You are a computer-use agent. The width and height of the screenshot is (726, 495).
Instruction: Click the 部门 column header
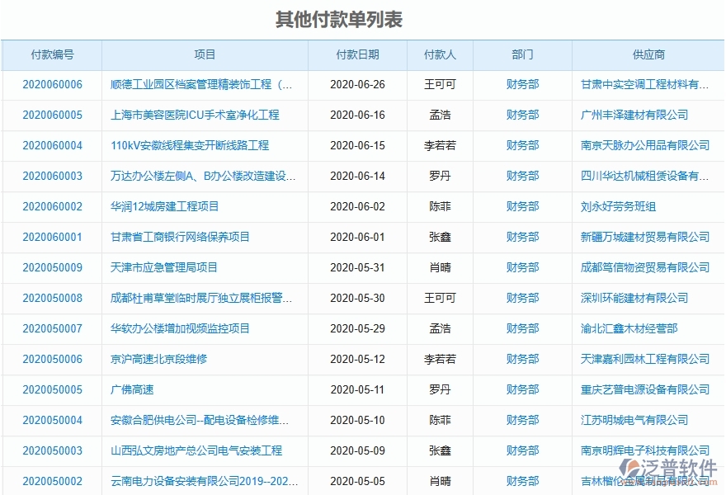pos(521,54)
